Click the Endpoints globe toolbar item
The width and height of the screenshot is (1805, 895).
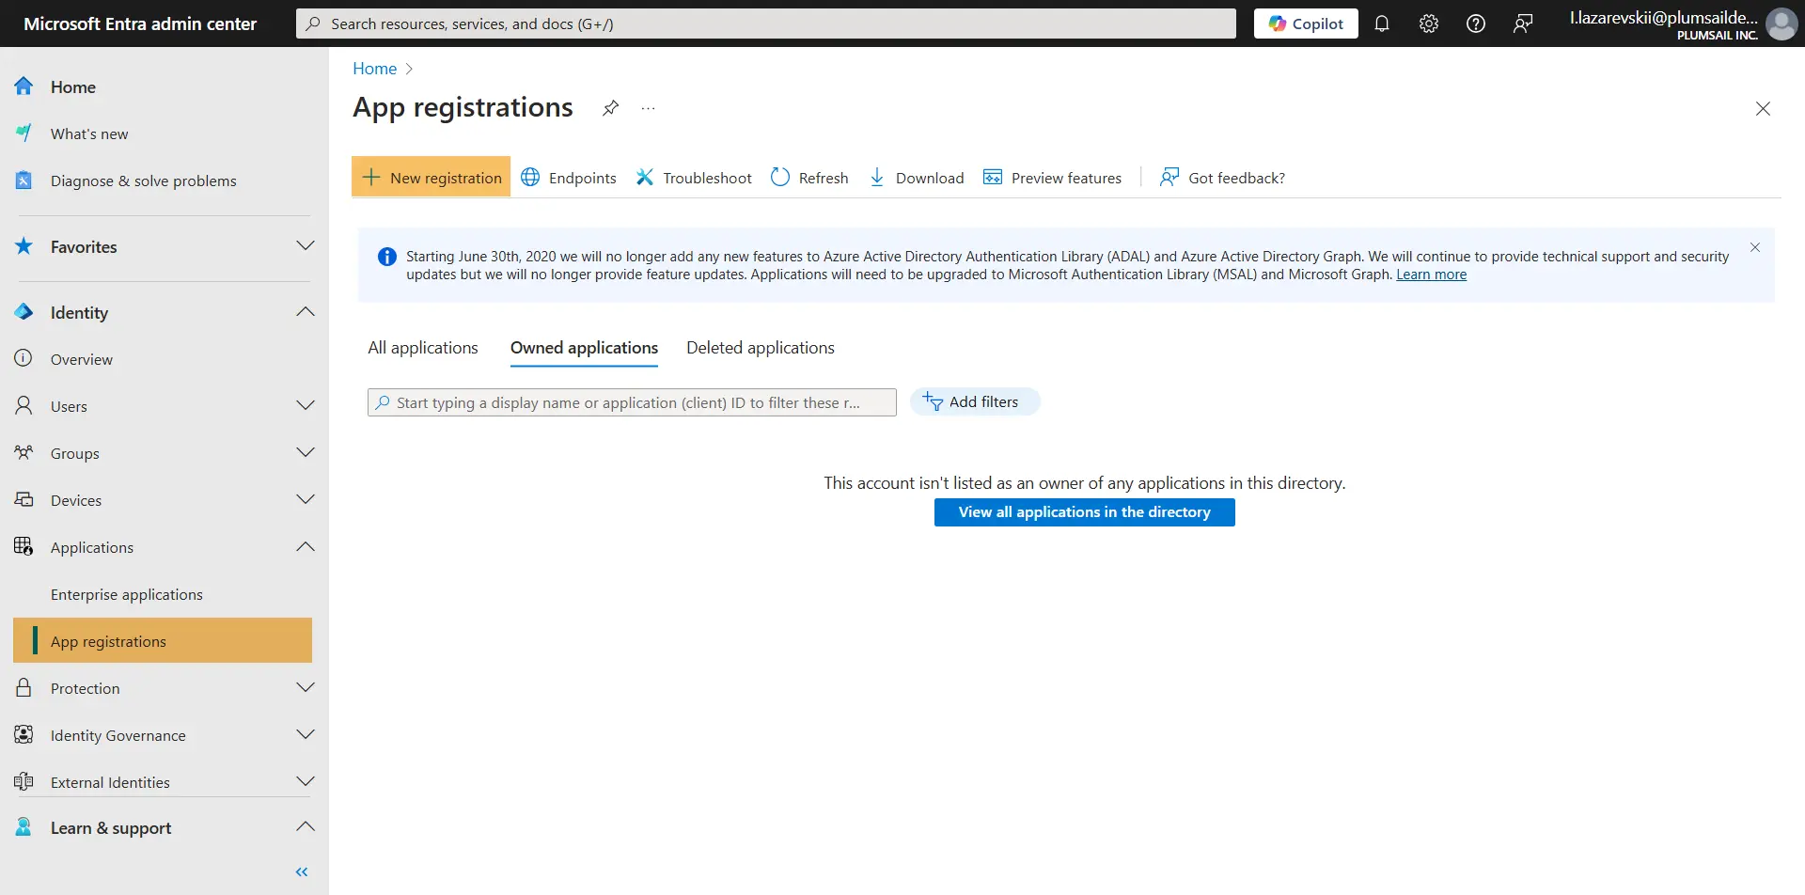click(569, 178)
